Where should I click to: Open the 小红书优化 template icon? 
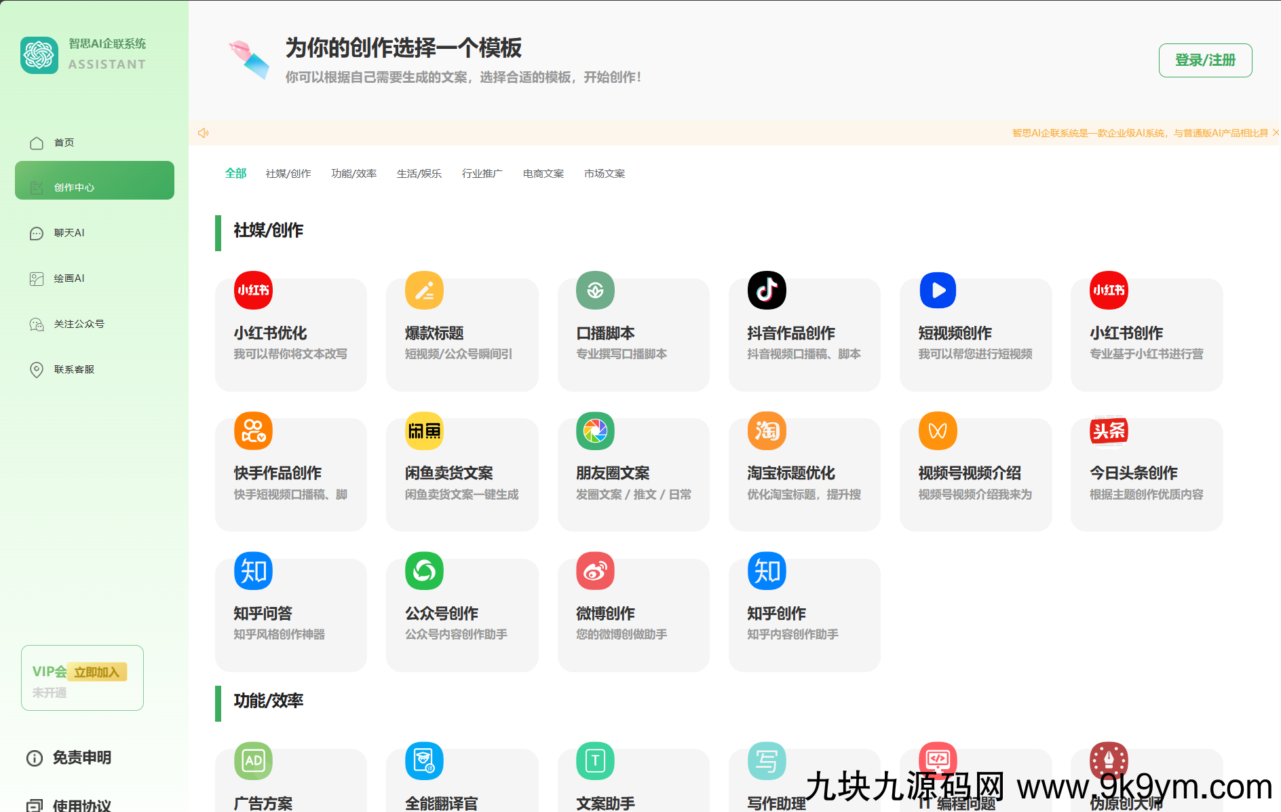pos(253,290)
